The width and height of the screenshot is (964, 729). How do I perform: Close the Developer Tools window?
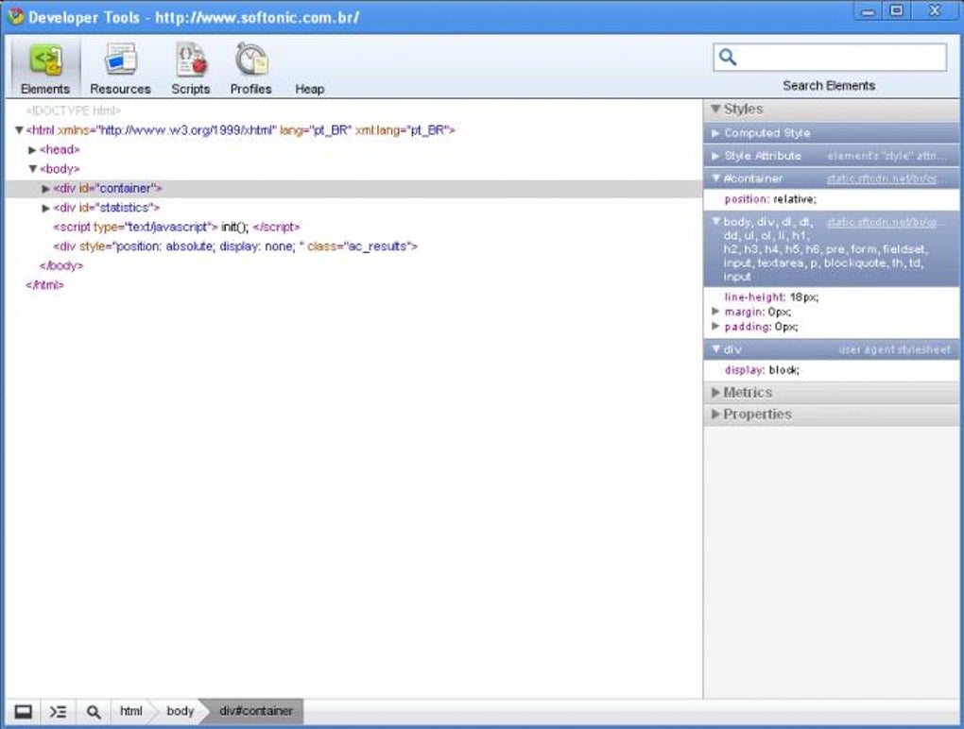click(935, 11)
